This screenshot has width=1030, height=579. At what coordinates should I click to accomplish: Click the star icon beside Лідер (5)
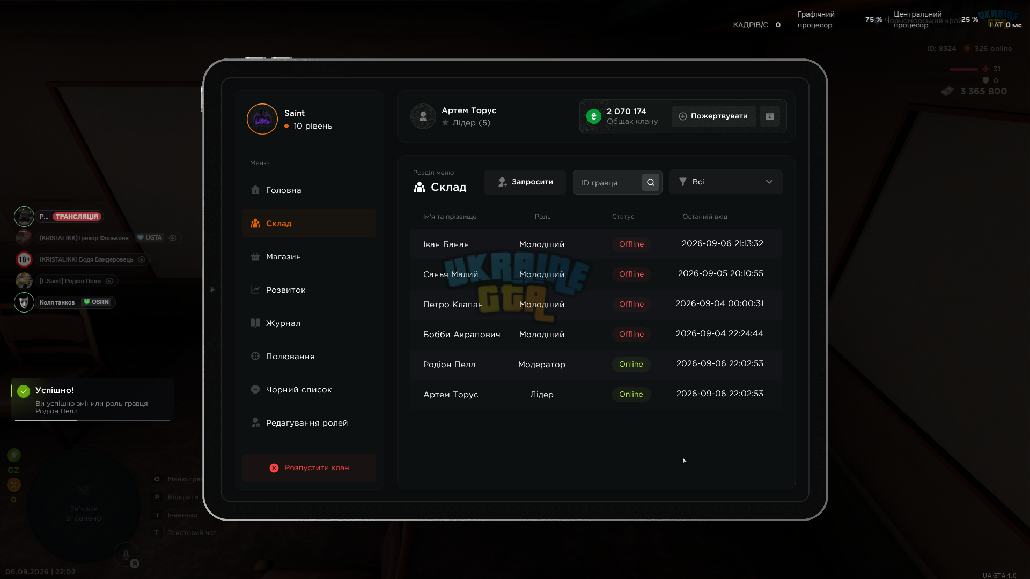click(x=445, y=123)
